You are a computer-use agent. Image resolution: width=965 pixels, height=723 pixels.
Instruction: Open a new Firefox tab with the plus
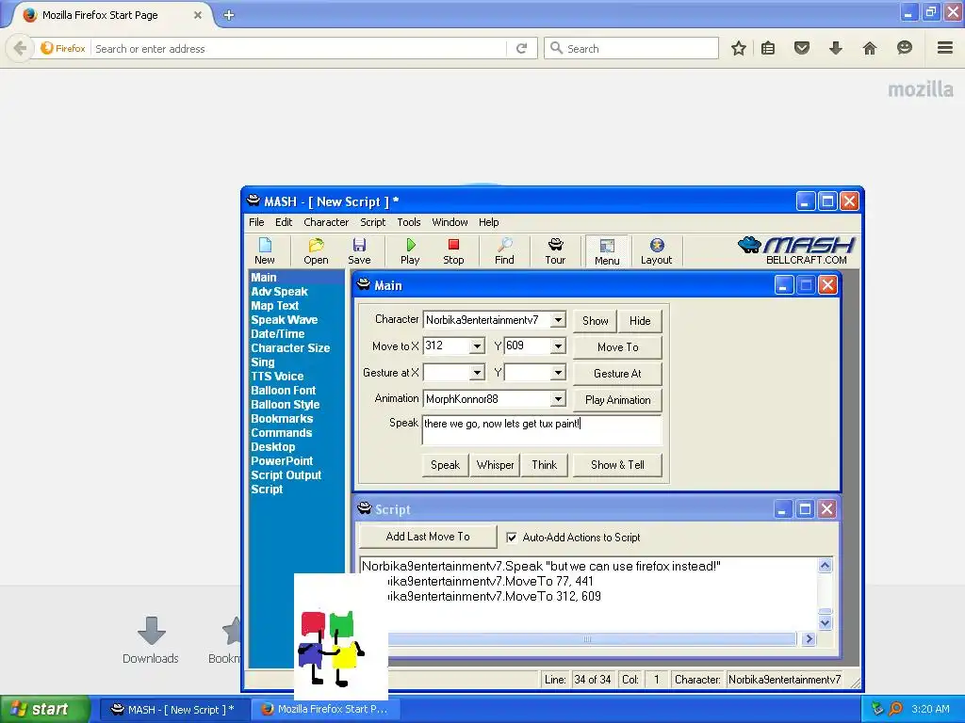(x=229, y=15)
